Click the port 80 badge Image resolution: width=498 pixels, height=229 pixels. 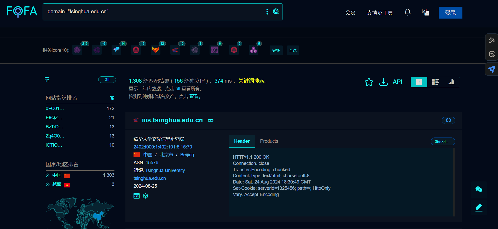(x=448, y=120)
